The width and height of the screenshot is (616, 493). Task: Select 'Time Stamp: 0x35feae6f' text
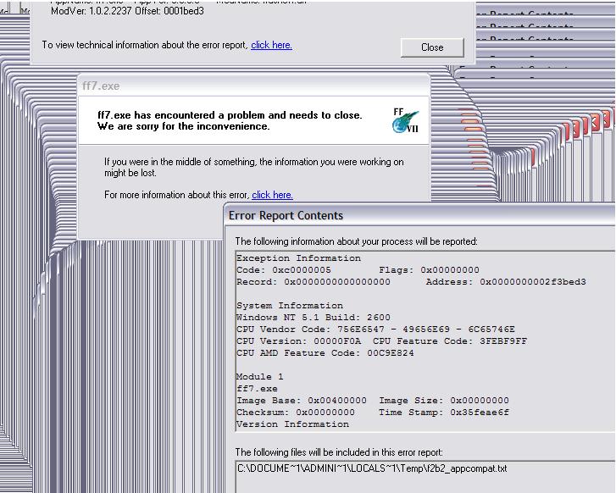(444, 412)
